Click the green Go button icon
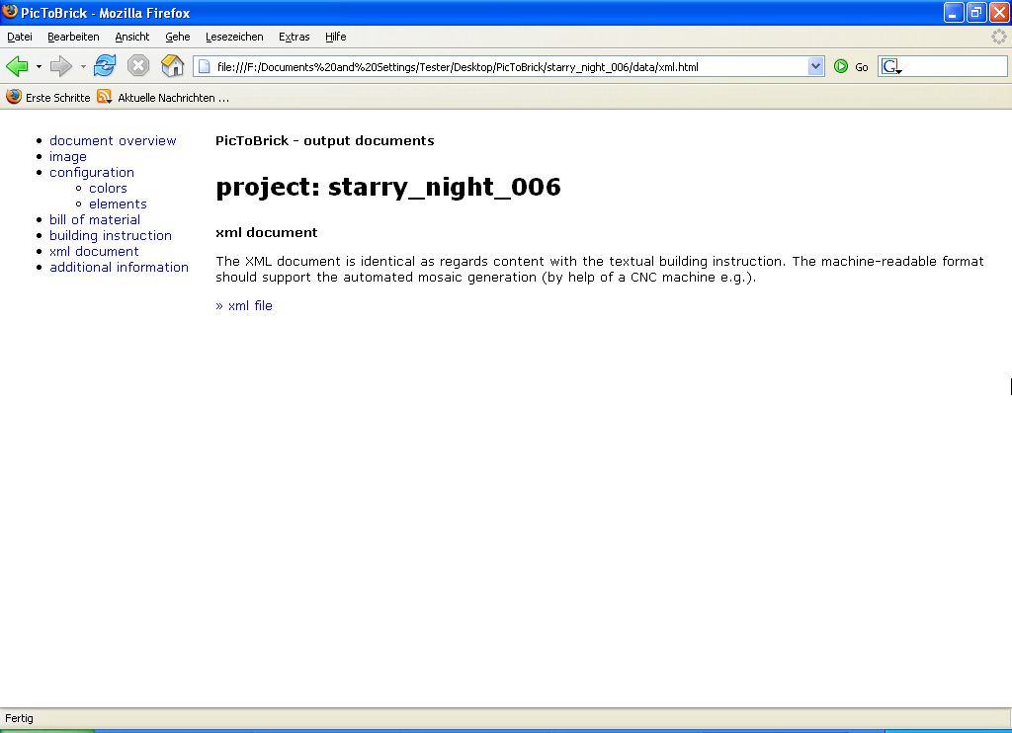The width and height of the screenshot is (1012, 733). 840,66
